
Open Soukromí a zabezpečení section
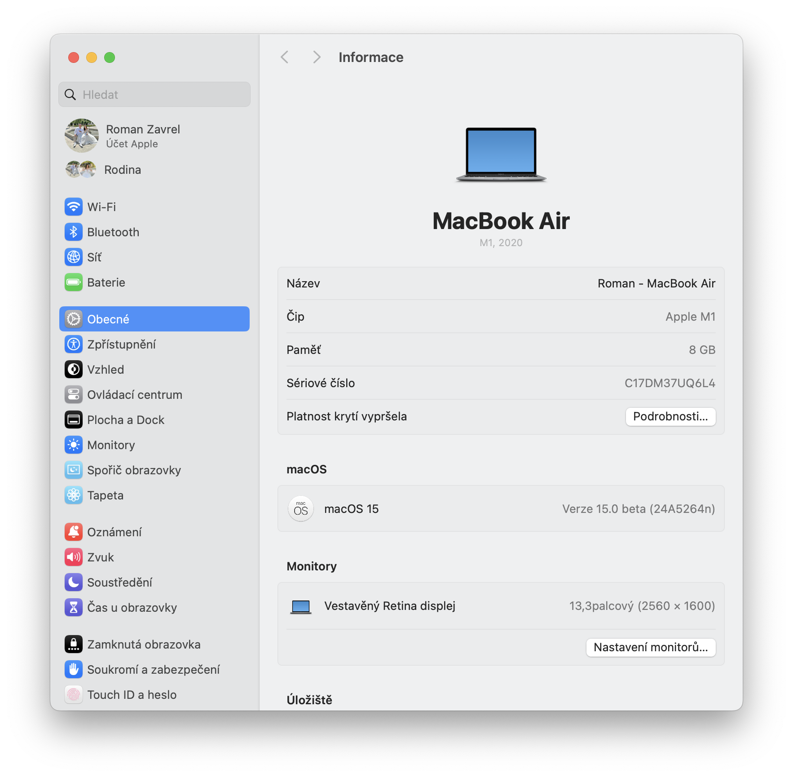[x=154, y=669]
